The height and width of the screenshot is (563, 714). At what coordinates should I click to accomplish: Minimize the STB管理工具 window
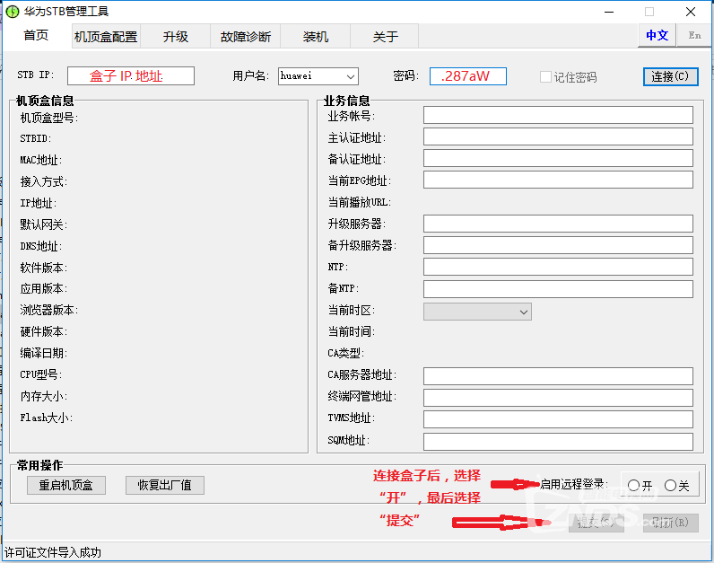coord(609,12)
